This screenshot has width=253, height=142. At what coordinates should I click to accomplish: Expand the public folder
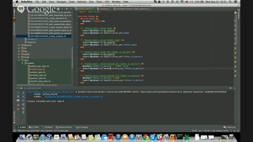tap(19, 54)
